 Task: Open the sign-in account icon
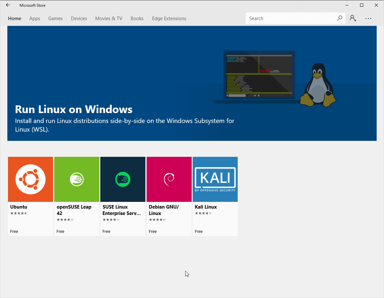(x=353, y=18)
